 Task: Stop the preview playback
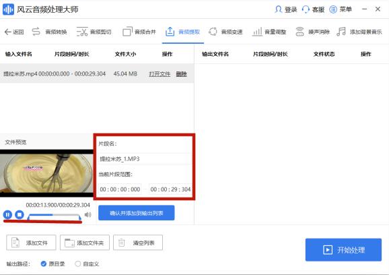20,214
